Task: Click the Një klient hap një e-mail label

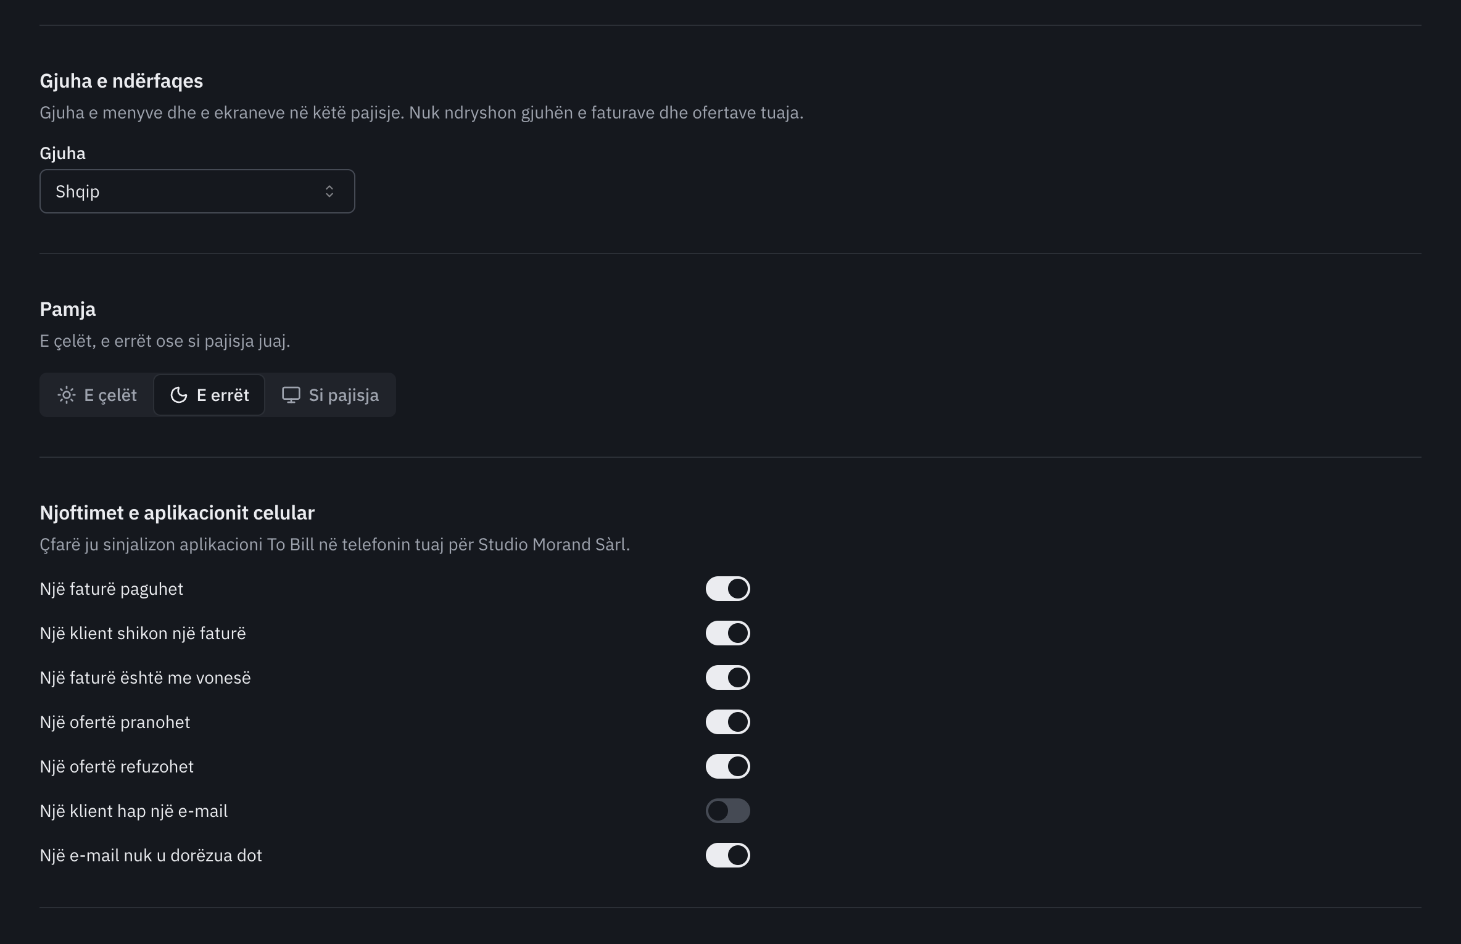Action: (x=134, y=811)
